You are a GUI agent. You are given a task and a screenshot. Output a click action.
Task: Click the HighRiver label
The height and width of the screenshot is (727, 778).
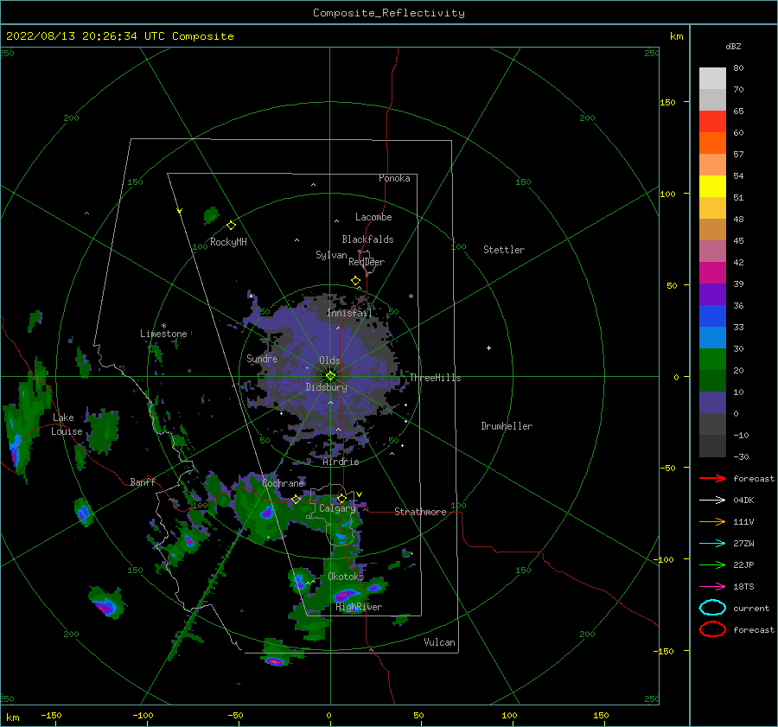pyautogui.click(x=359, y=607)
